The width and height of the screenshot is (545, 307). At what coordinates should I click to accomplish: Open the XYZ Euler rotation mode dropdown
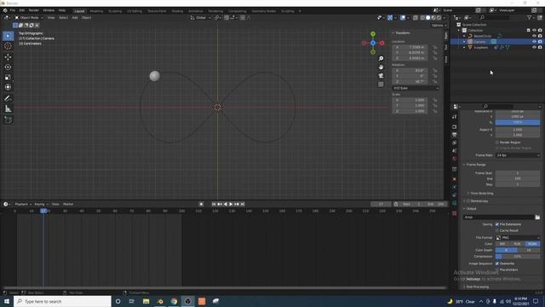416,88
